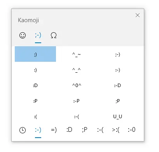The image size is (159, 152).
Task: Close the Kaomoji panel
Action: (x=138, y=15)
